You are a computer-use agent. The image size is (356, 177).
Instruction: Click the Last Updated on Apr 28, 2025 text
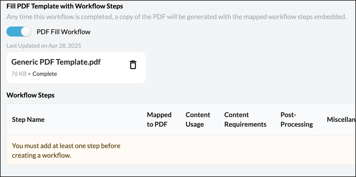tap(44, 46)
